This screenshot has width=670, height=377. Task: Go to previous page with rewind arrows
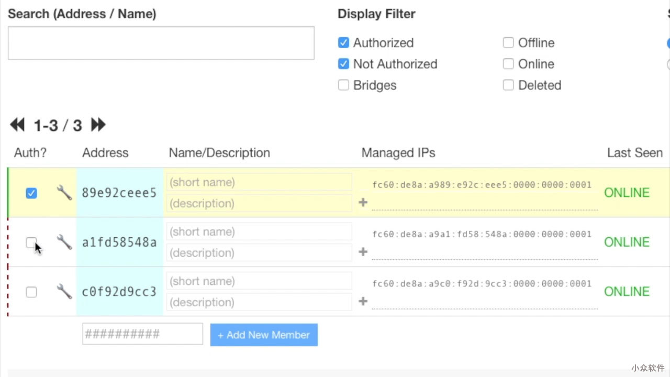17,125
